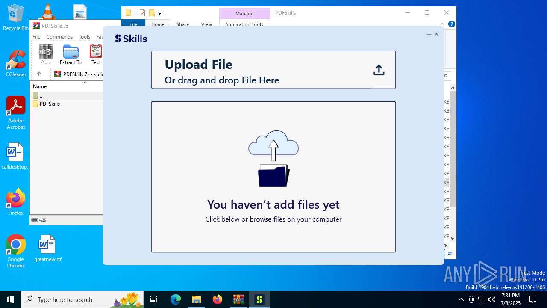
Task: Click the large icons view button in Explorer
Action: click(x=450, y=254)
